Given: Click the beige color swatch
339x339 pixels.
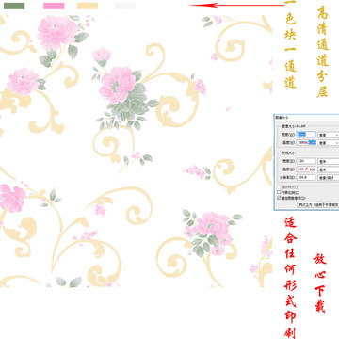Looking at the screenshot, I should 88,6.
